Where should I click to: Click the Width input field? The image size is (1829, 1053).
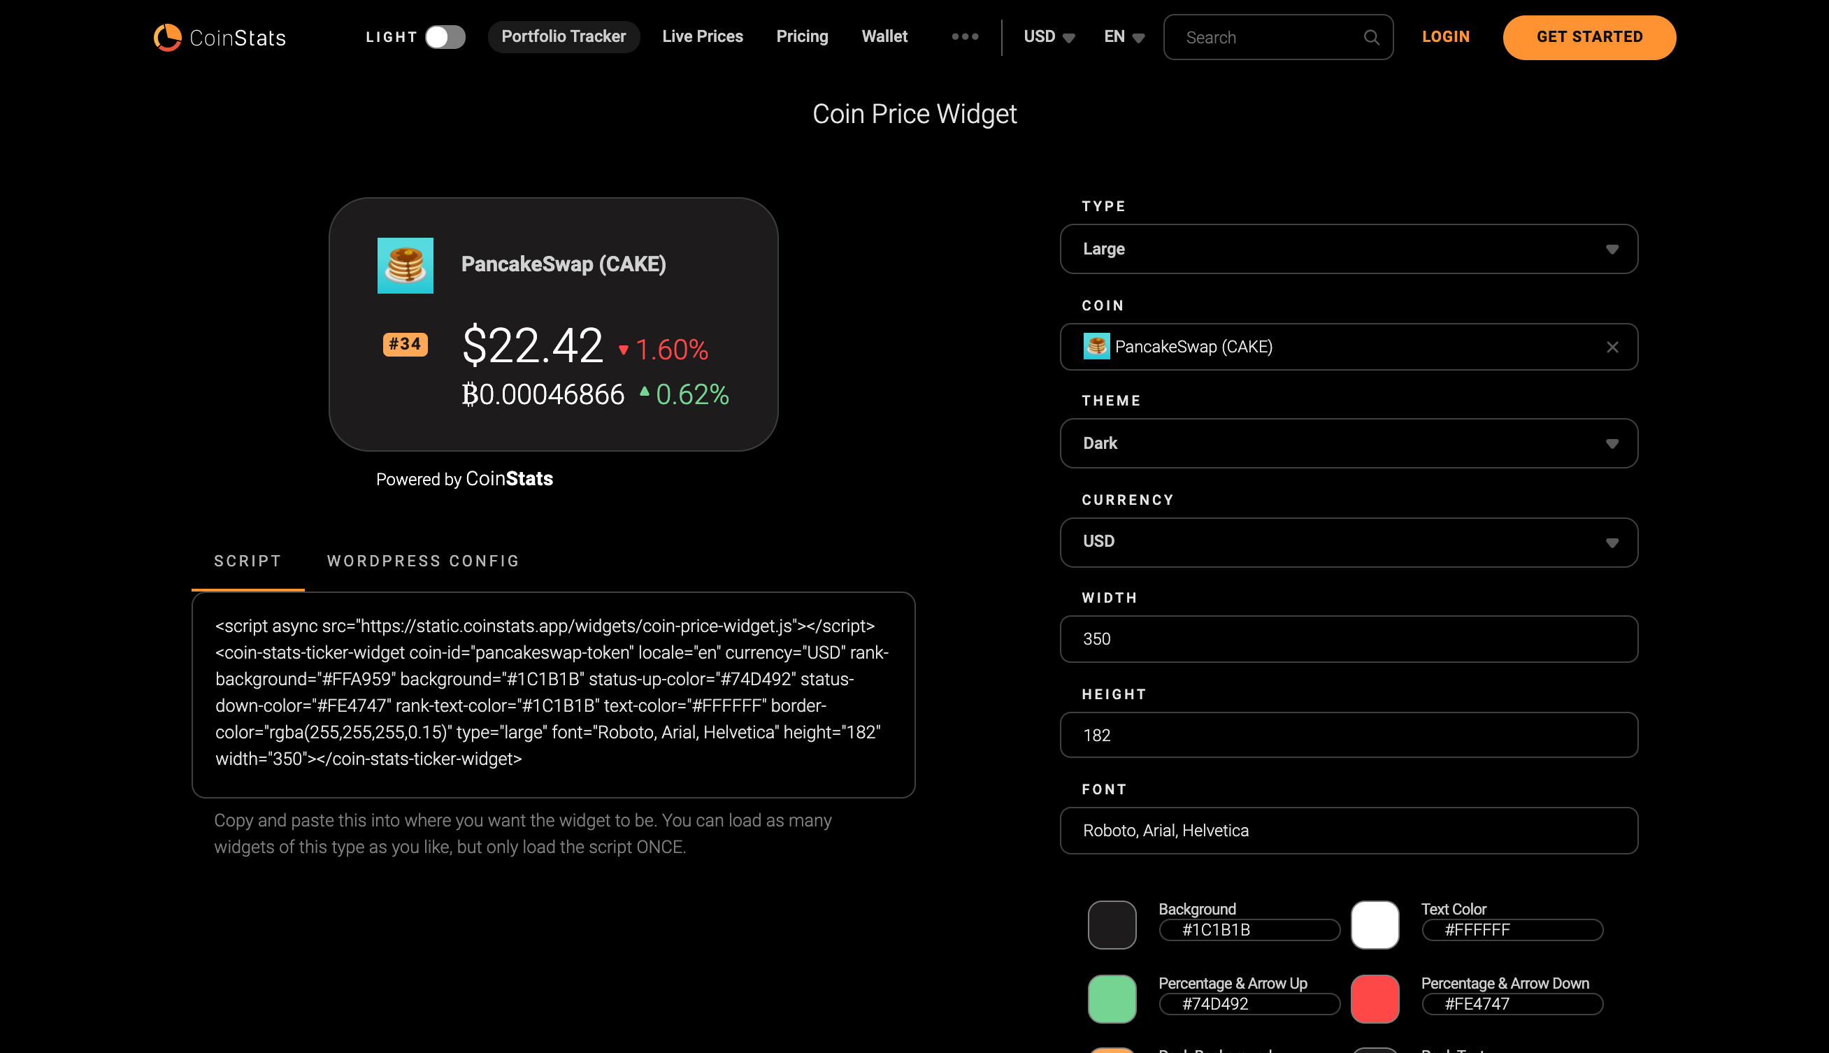pyautogui.click(x=1348, y=638)
